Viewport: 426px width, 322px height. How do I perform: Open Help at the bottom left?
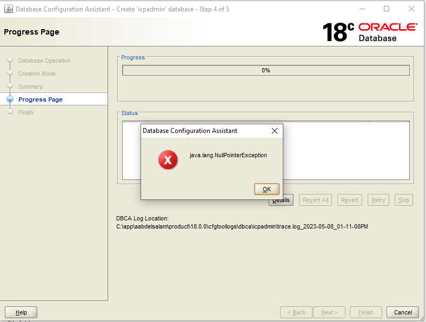(21, 312)
